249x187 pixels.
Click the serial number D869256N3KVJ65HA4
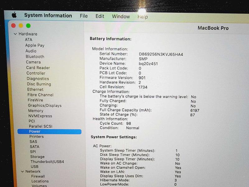[161, 54]
